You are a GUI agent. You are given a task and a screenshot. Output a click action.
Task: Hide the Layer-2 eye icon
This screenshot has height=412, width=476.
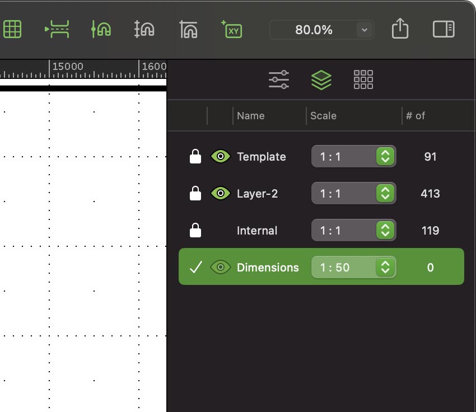click(221, 194)
